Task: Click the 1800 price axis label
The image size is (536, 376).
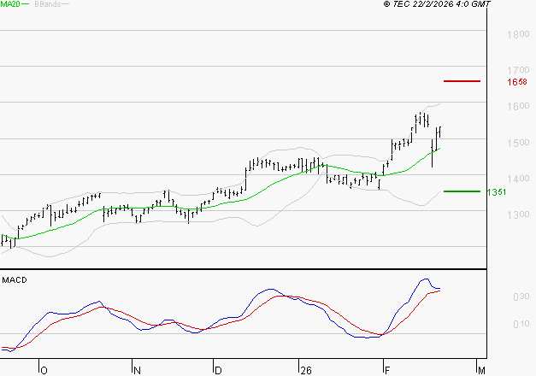Action: [x=518, y=34]
